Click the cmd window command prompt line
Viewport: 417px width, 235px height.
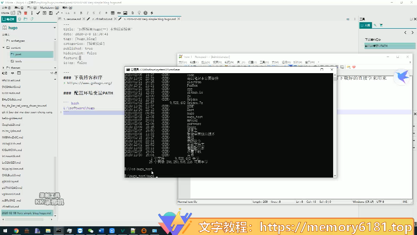140,176
